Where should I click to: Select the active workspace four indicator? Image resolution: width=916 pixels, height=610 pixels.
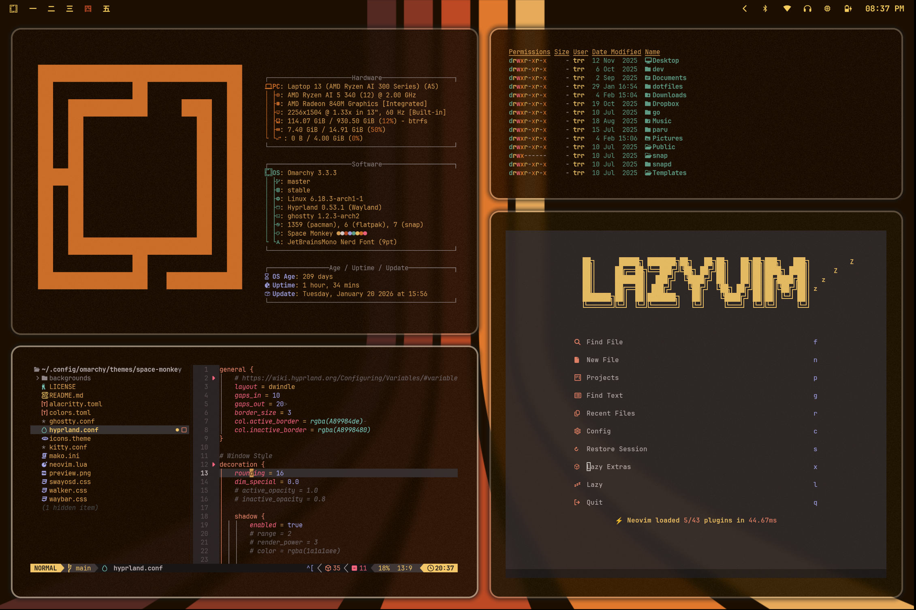point(88,9)
